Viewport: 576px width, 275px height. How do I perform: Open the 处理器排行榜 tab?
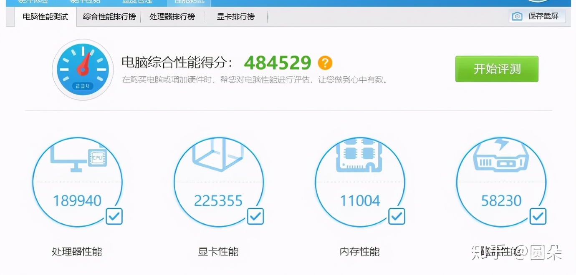tap(173, 17)
